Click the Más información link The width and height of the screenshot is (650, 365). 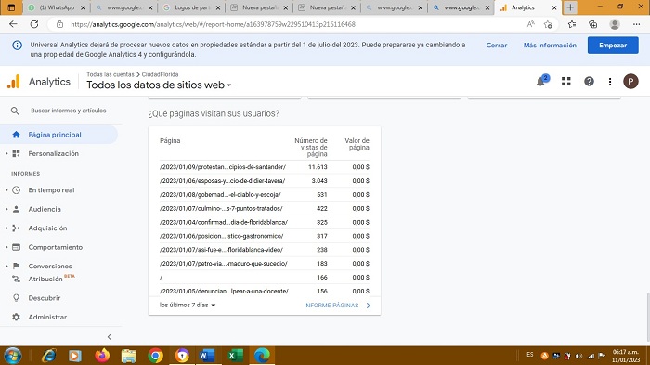pos(550,46)
